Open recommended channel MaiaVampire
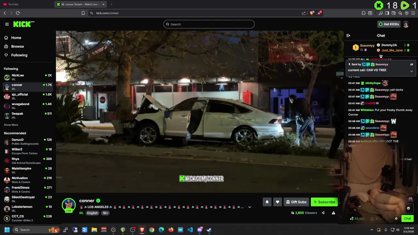The width and height of the screenshot is (418, 235). point(28,170)
